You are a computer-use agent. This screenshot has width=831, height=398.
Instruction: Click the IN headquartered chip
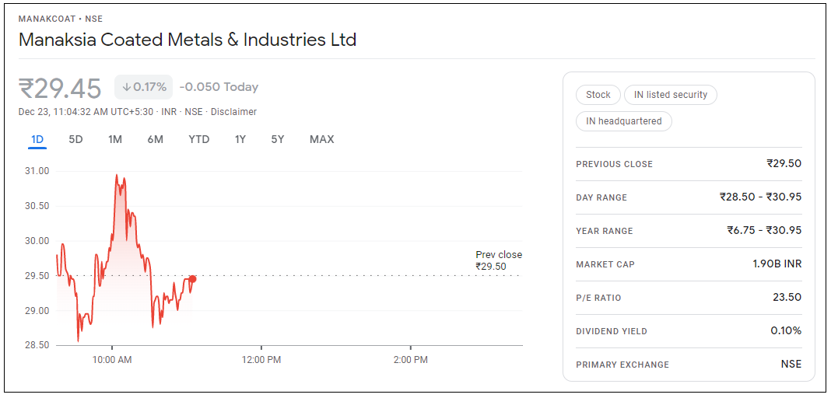pyautogui.click(x=624, y=121)
